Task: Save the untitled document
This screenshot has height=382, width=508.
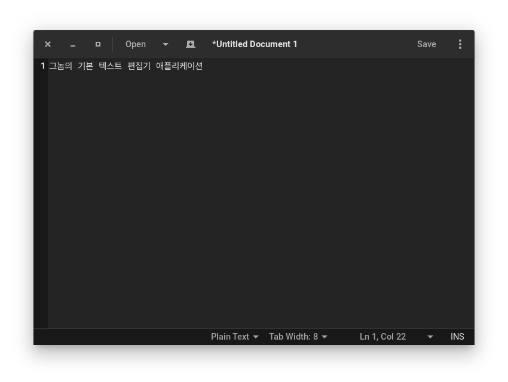Action: pos(426,44)
